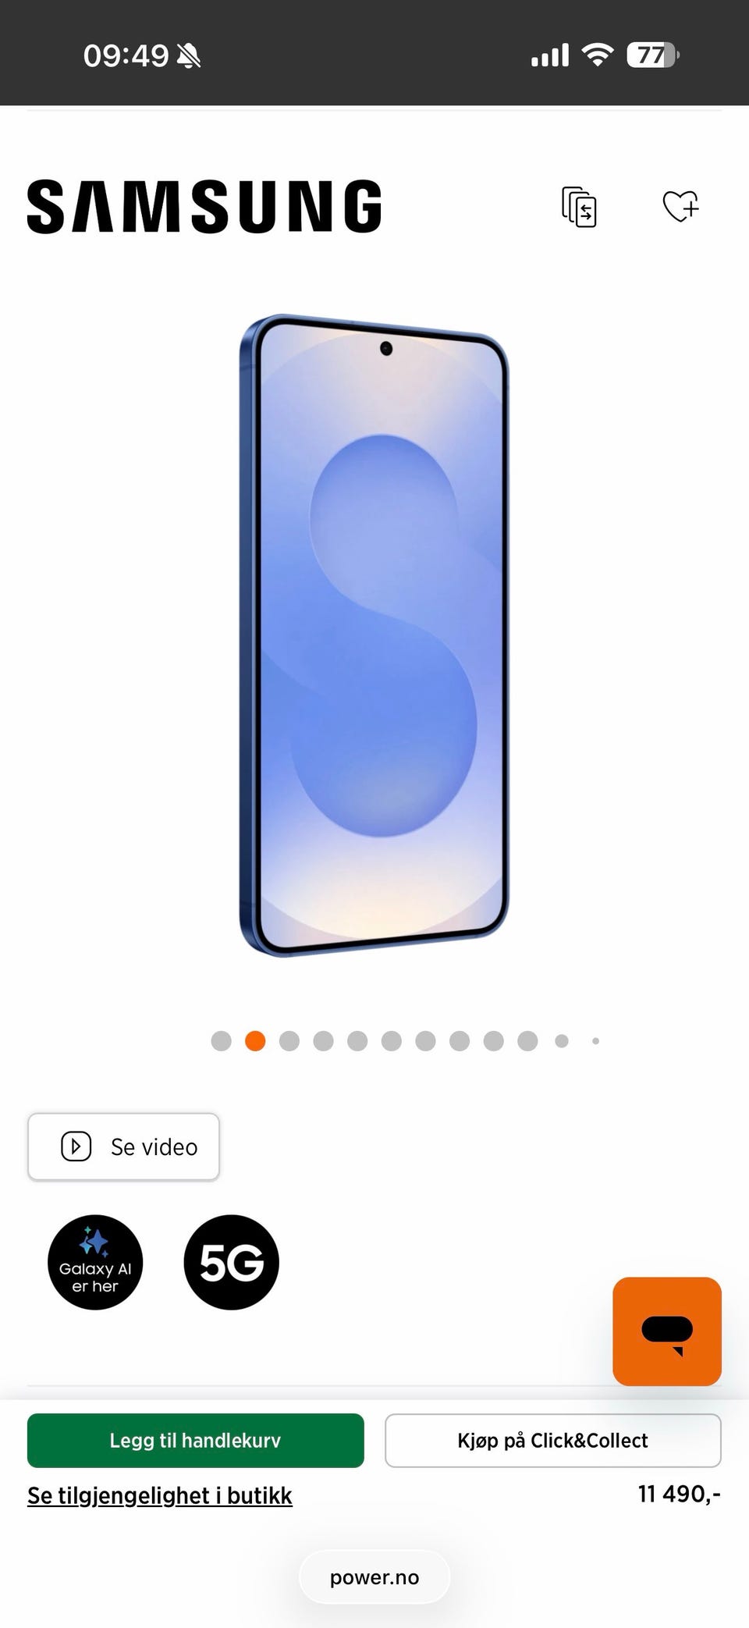This screenshot has width=749, height=1628.
Task: Select the third carousel dot
Action: (289, 1041)
